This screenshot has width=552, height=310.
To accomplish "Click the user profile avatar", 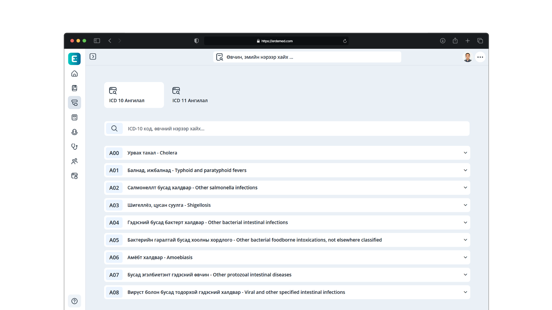I will pos(468,57).
